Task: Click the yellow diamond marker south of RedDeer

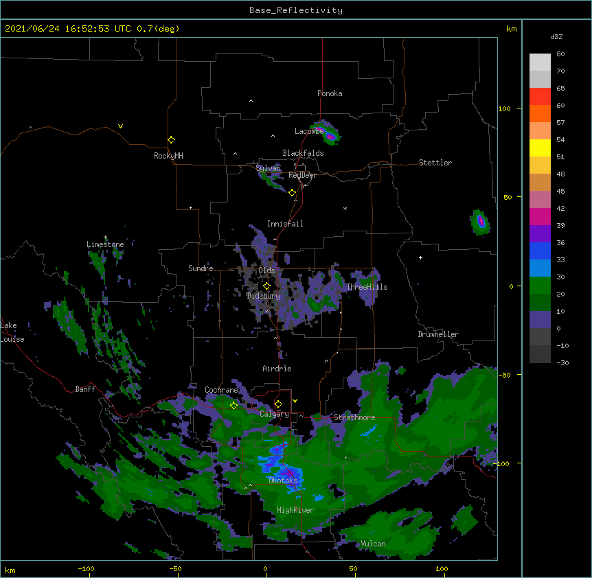Action: tap(293, 193)
